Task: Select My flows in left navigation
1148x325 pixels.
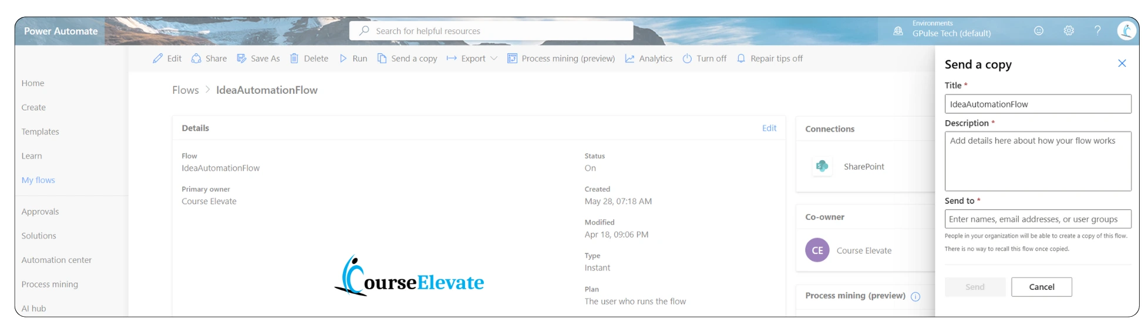Action: pos(38,180)
